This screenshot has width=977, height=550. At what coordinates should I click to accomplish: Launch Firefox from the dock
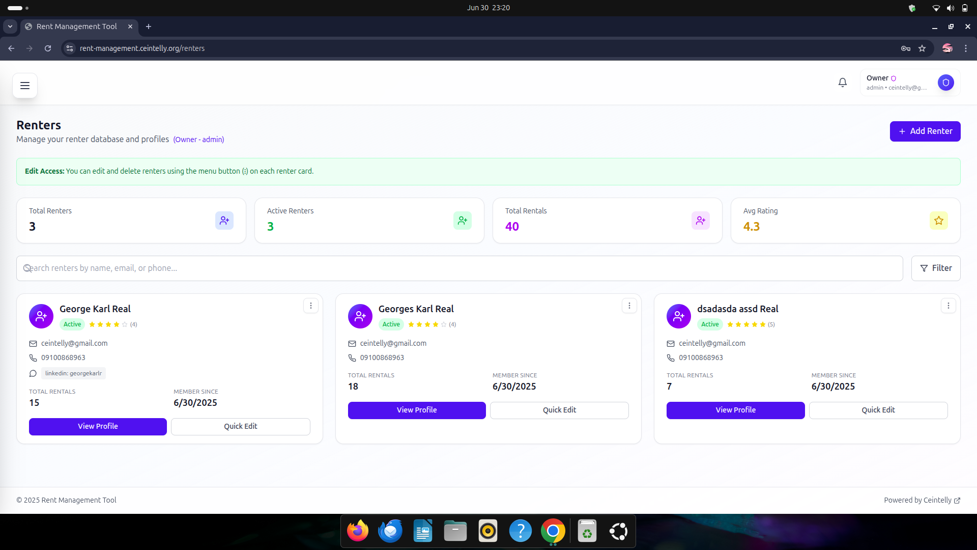click(x=358, y=532)
